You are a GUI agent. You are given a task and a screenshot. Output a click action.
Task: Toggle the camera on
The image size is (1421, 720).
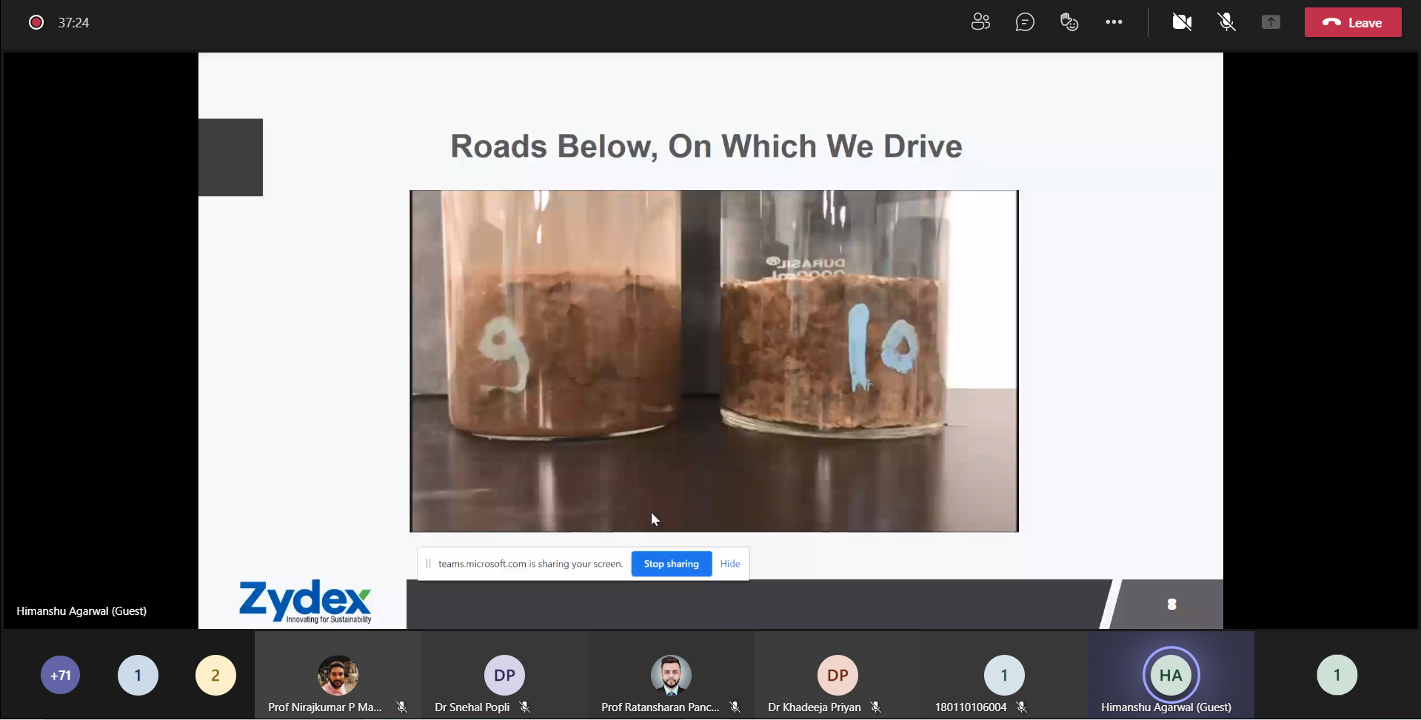[x=1182, y=22]
